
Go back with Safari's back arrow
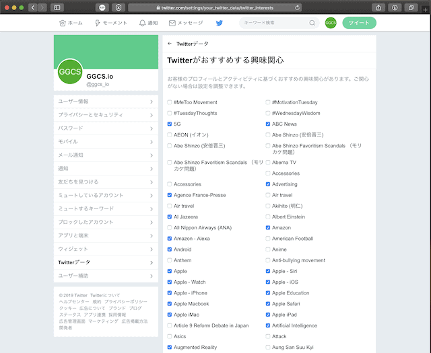(33, 7)
